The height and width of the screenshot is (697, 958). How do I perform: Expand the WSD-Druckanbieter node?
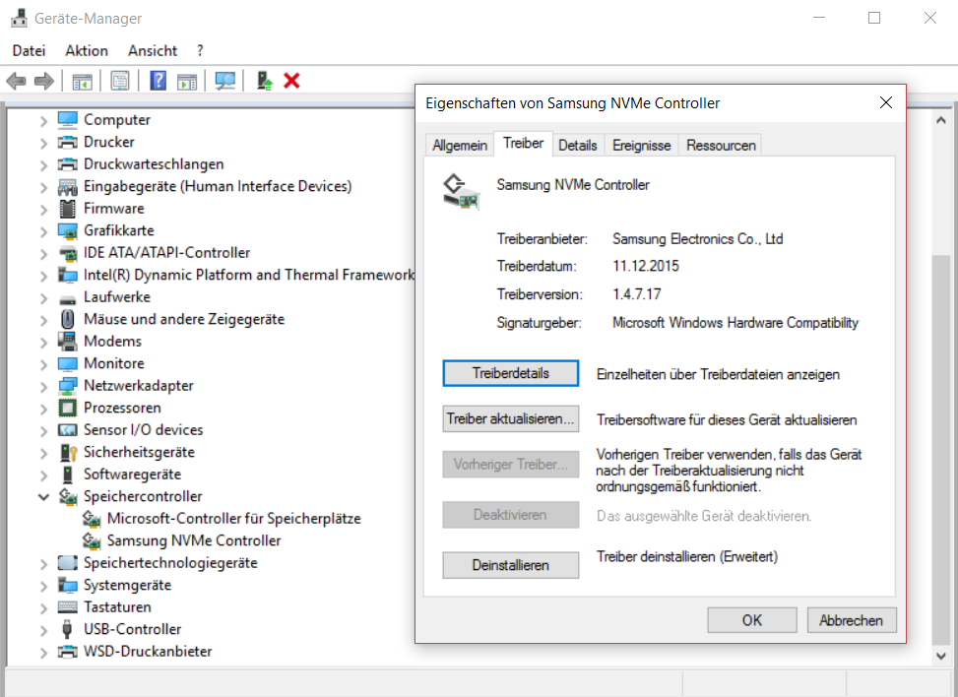point(43,652)
